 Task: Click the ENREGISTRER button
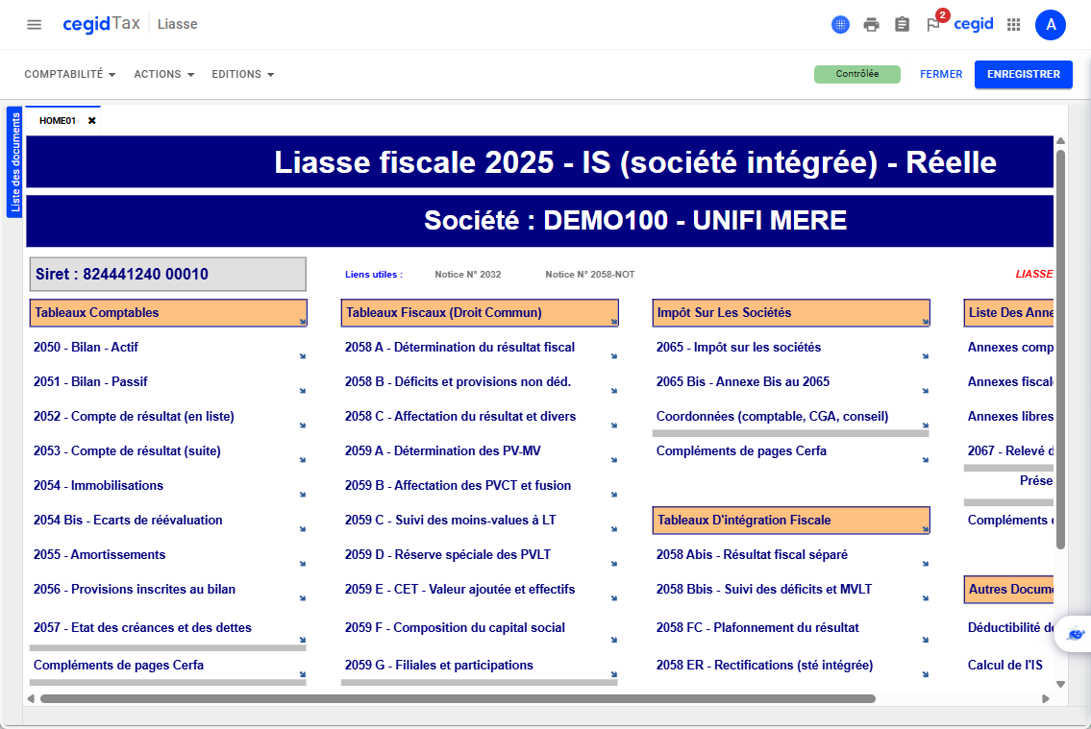(x=1023, y=74)
